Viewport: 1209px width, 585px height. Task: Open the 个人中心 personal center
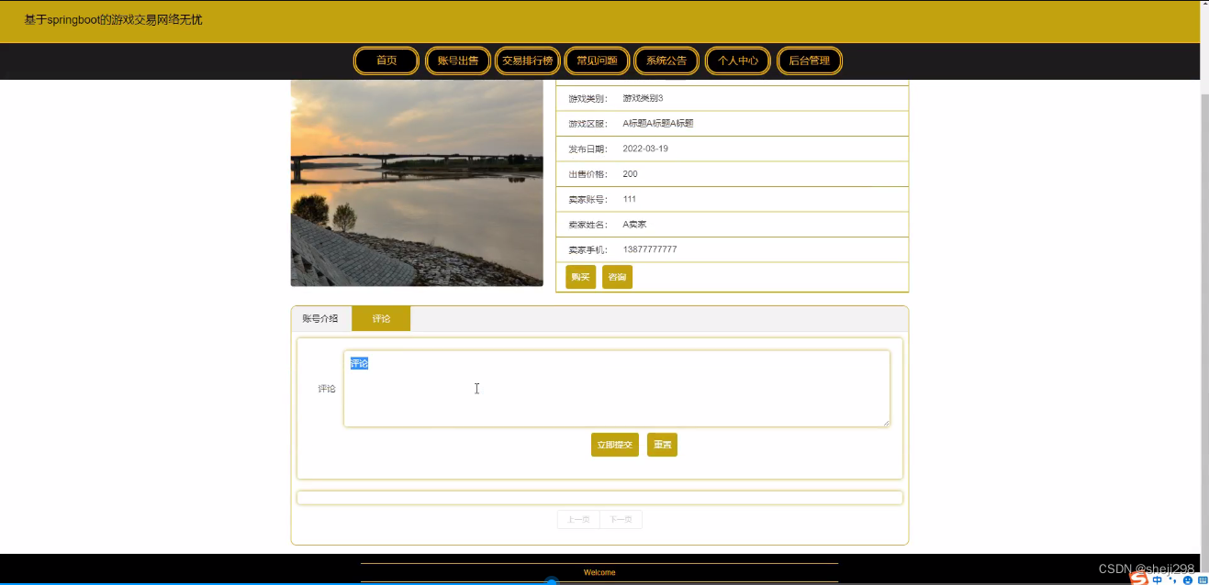coord(737,61)
